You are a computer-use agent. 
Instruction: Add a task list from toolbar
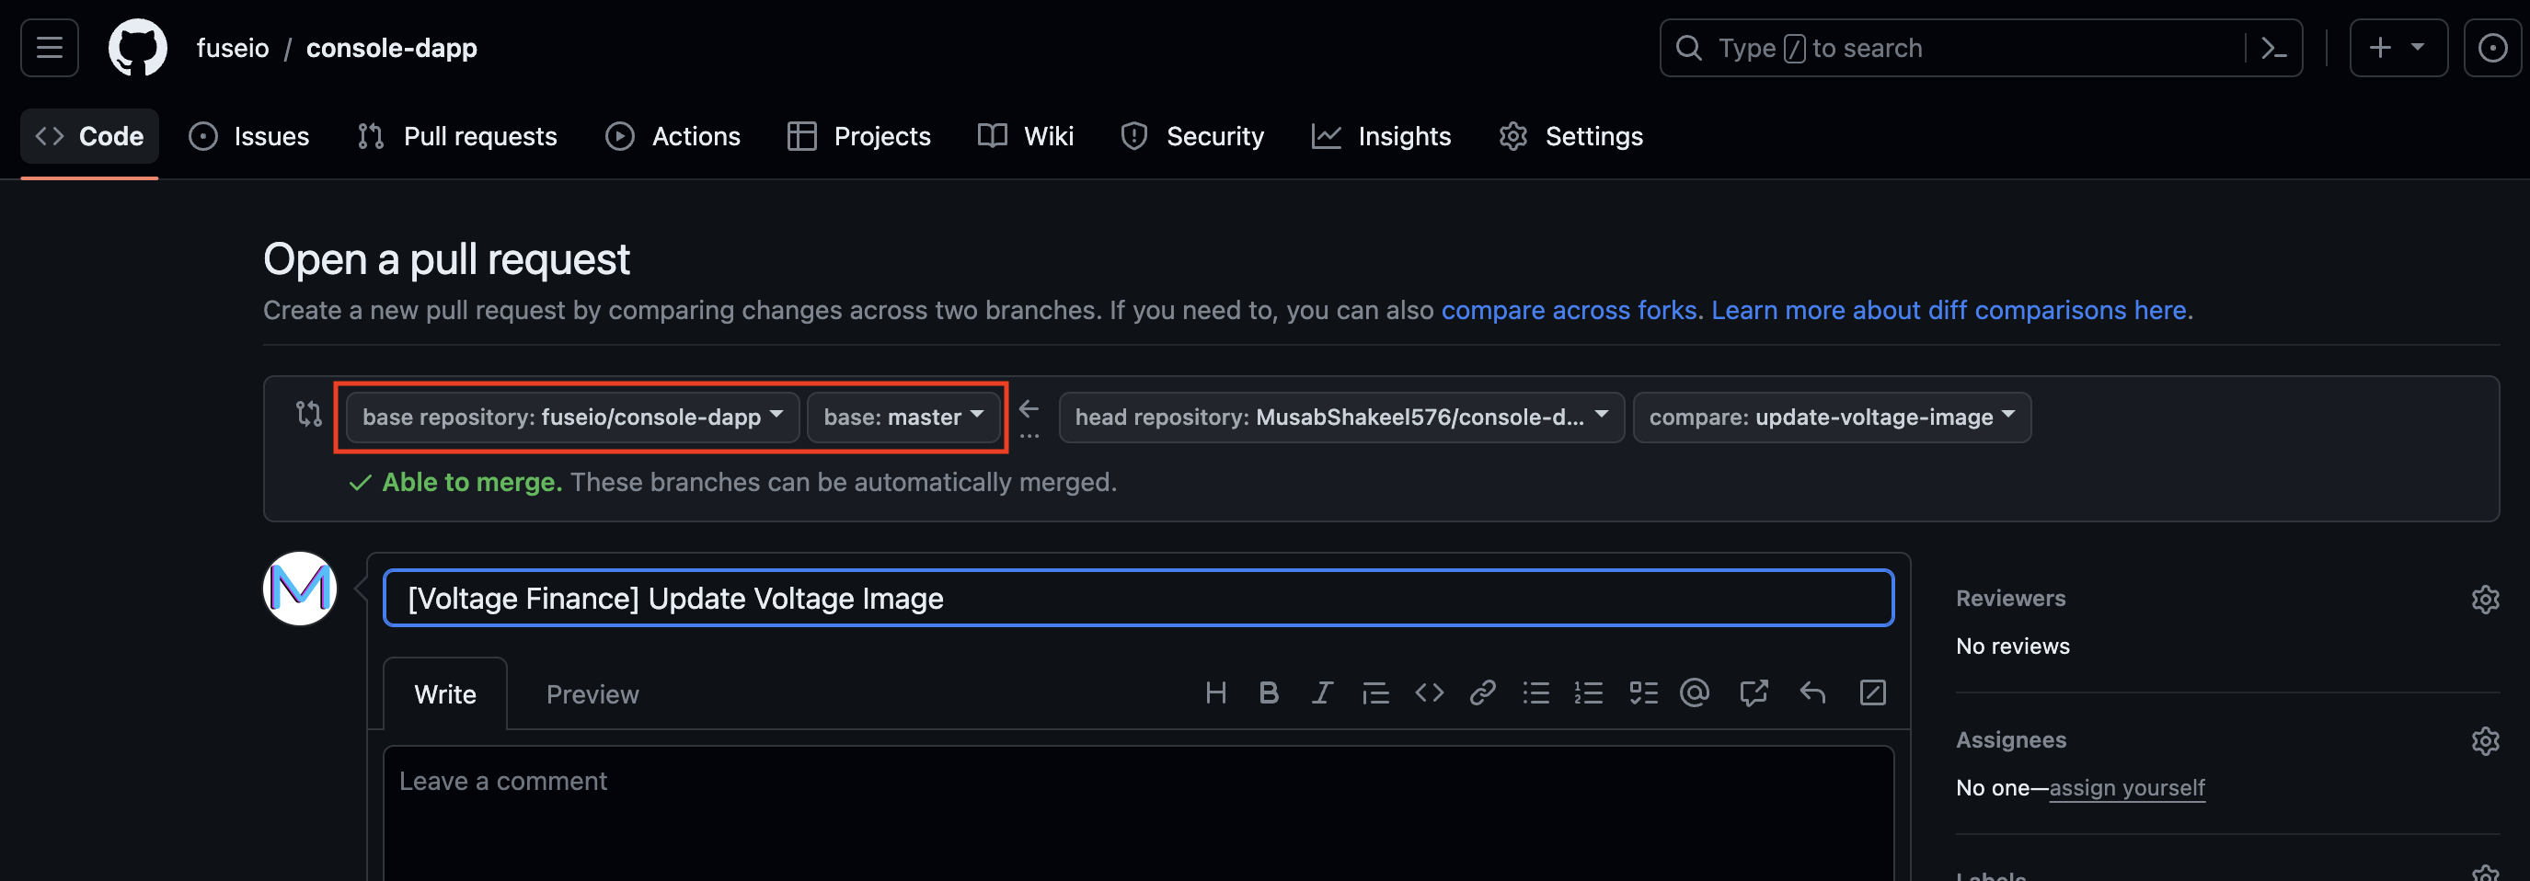[1643, 693]
